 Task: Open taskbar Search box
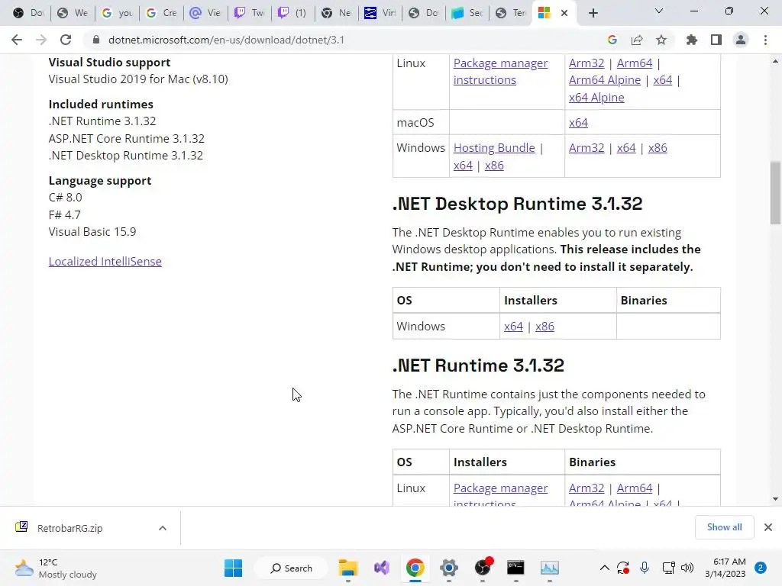click(291, 568)
